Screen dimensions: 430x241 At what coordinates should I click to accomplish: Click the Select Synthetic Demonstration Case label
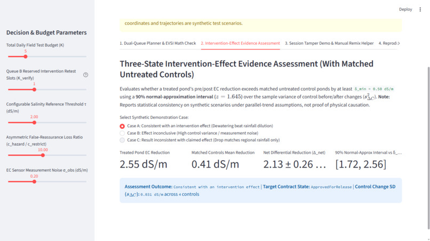[x=154, y=118]
